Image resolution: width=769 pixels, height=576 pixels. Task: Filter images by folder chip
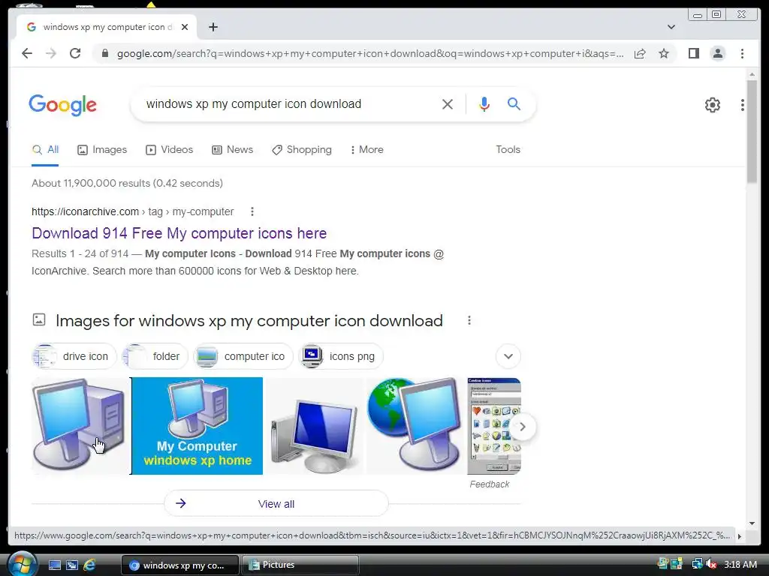pyautogui.click(x=155, y=356)
